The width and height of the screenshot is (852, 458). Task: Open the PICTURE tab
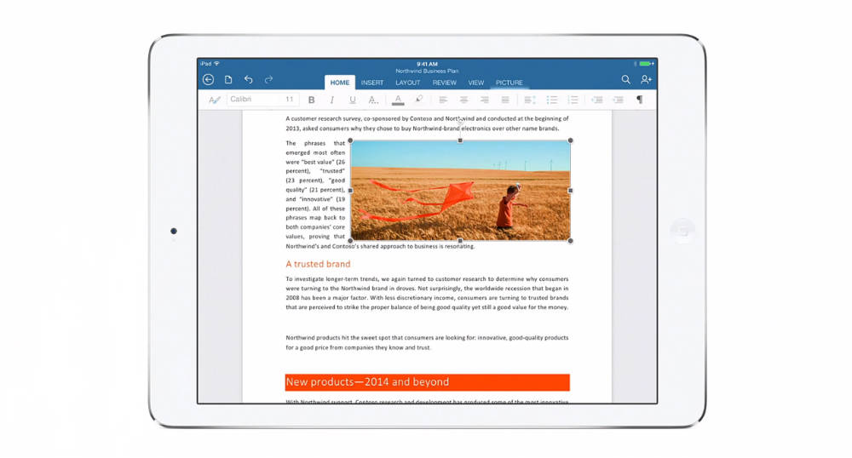509,83
